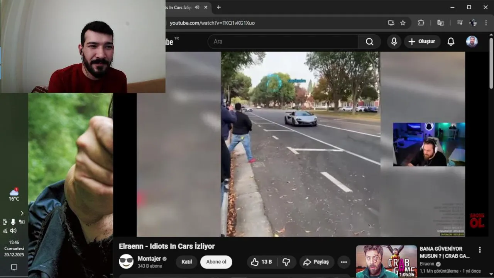Click the Katıl join button
This screenshot has width=494, height=278.
tap(187, 262)
